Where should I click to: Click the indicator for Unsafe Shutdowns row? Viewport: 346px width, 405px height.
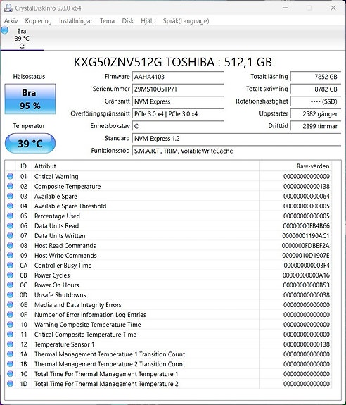click(x=11, y=294)
